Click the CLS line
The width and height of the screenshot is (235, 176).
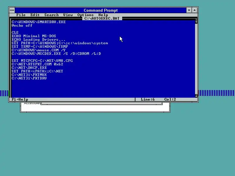[15, 33]
